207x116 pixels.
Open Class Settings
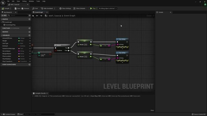(65, 8)
